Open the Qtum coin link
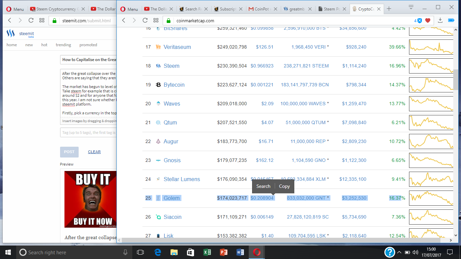 pos(170,122)
